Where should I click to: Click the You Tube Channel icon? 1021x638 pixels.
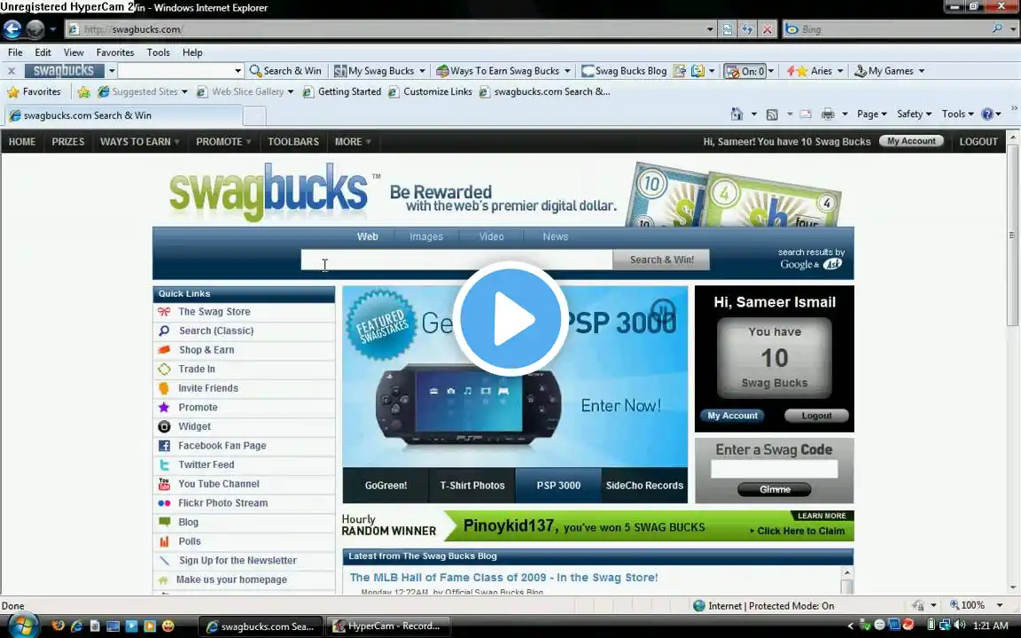tap(164, 484)
